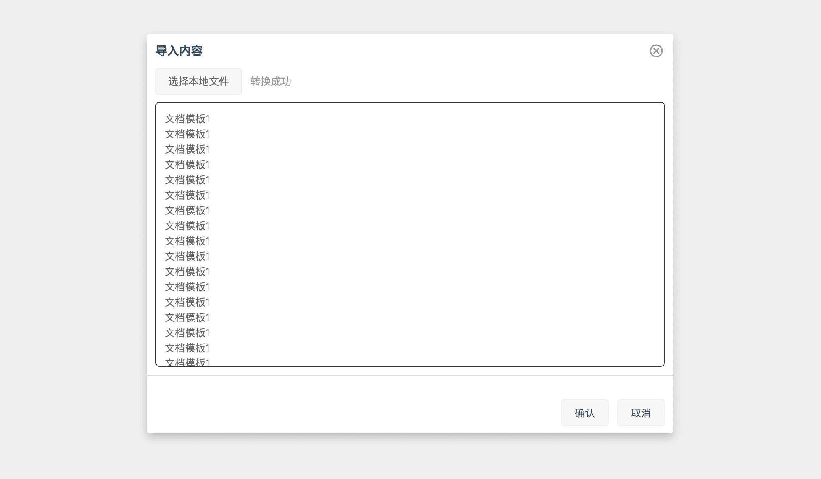
Task: Place cursor on twelfth 文档模板1 line
Action: [x=187, y=287]
